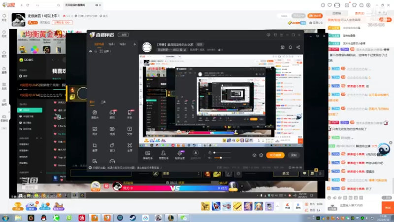Click the modify button beside room title

click(x=200, y=44)
